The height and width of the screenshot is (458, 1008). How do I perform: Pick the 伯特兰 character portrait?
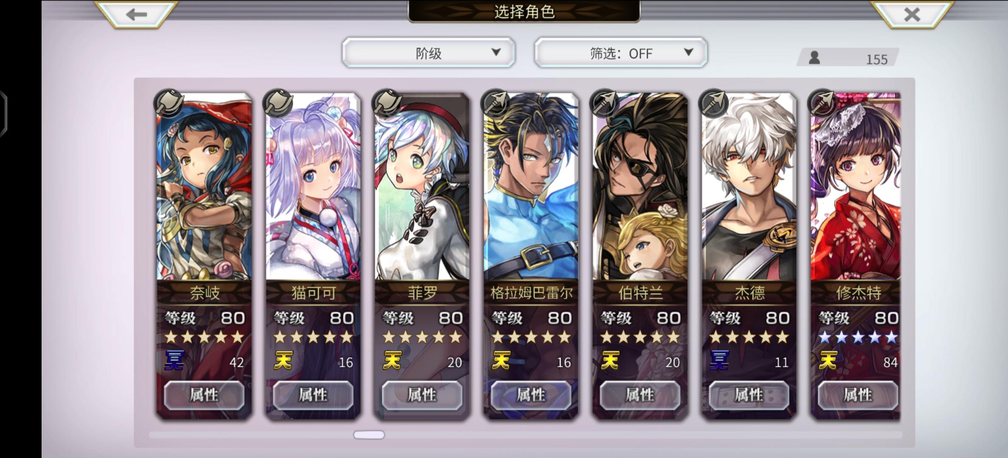640,187
